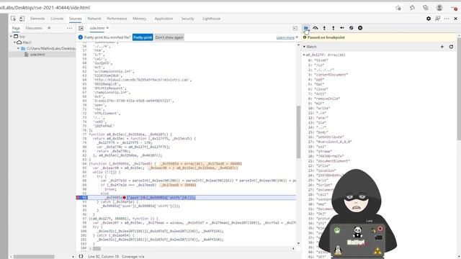Activate inspect element picker tool

pos(13,19)
